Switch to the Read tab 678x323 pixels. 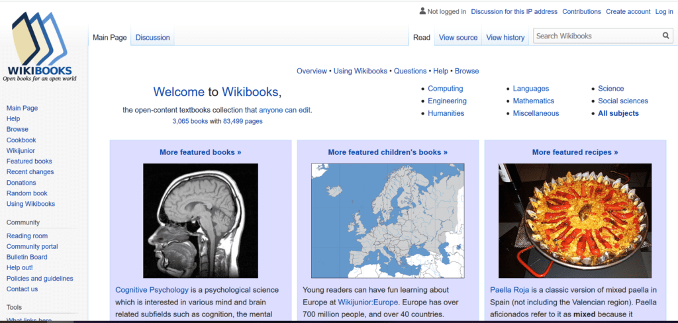point(422,38)
